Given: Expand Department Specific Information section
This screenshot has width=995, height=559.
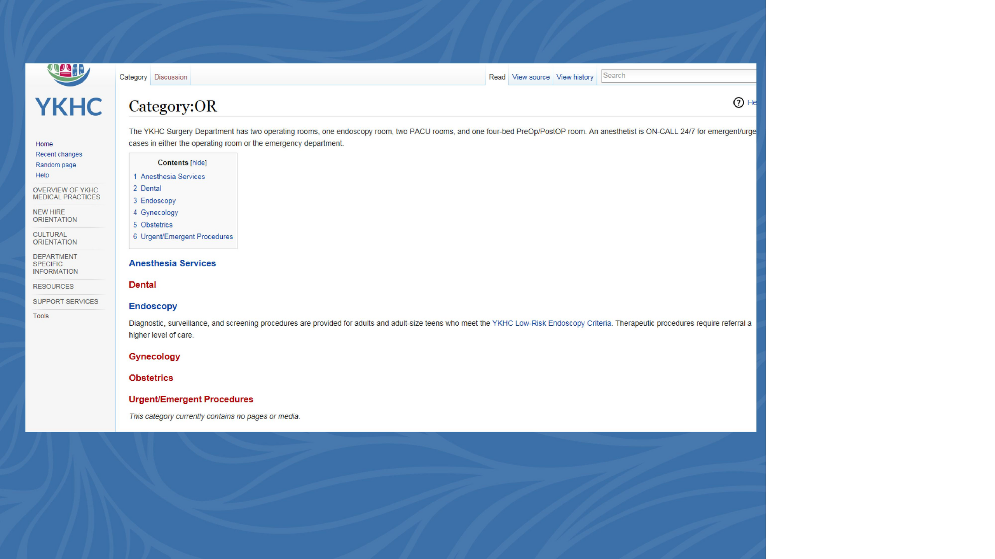Looking at the screenshot, I should pos(55,264).
